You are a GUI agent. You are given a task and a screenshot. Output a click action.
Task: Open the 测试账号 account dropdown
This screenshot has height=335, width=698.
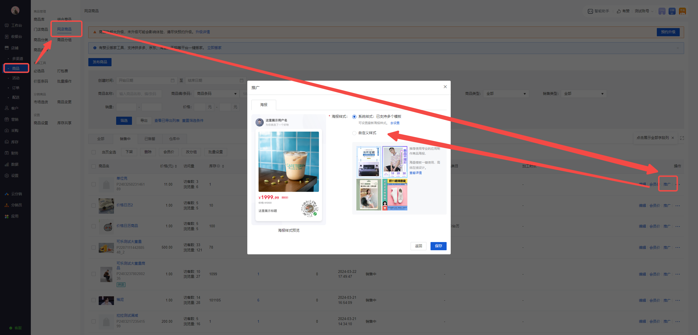pyautogui.click(x=644, y=11)
